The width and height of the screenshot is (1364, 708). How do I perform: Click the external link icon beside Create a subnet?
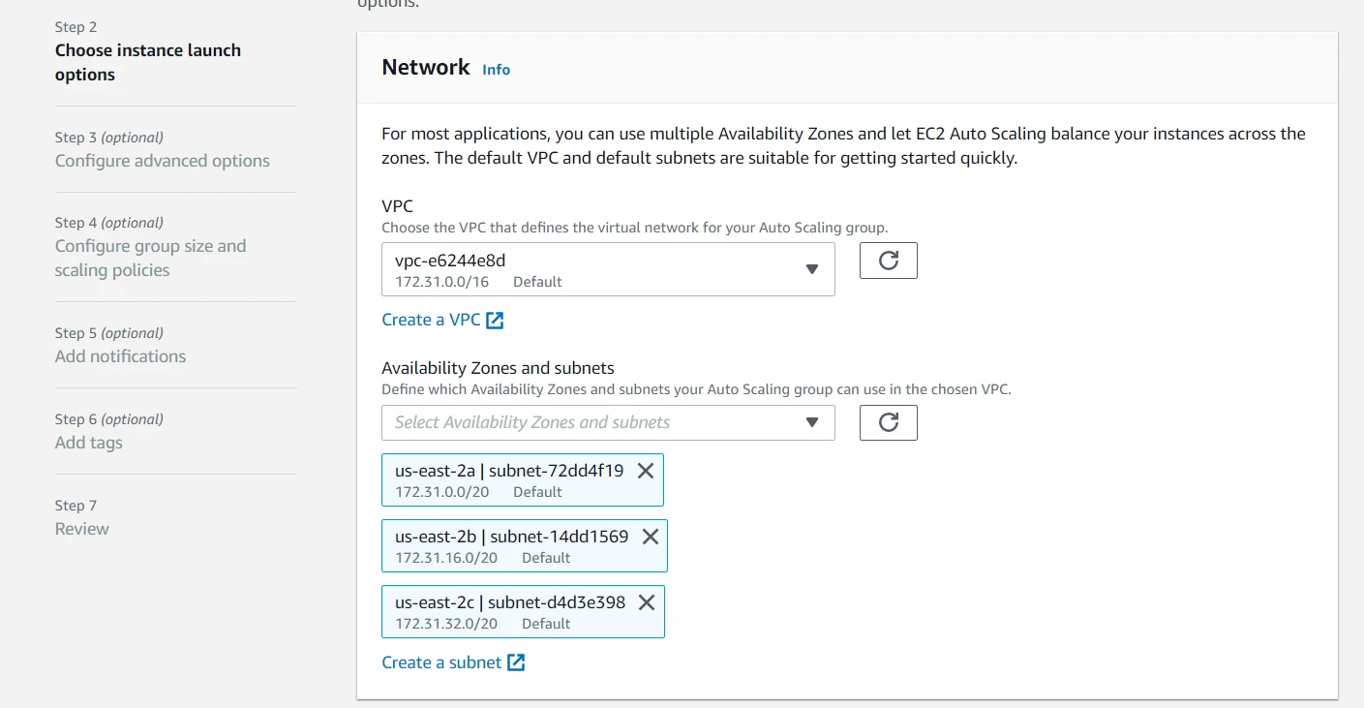click(x=517, y=662)
